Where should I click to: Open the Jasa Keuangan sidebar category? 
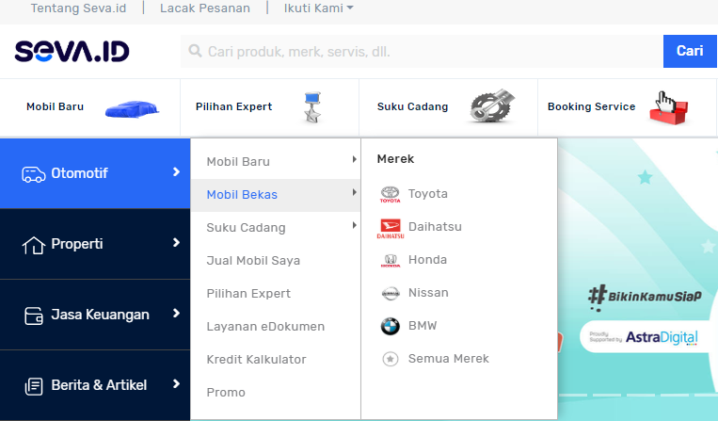pos(95,315)
